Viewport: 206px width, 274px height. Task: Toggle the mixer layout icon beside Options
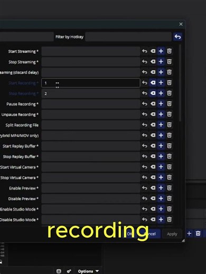click(59, 271)
